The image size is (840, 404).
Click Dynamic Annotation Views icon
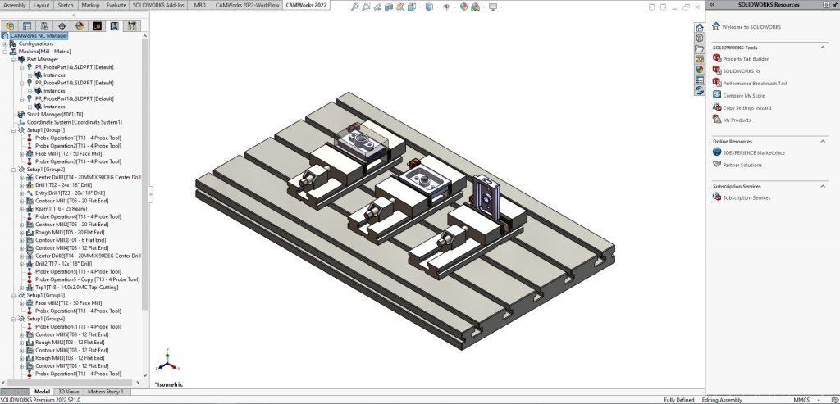click(x=399, y=7)
